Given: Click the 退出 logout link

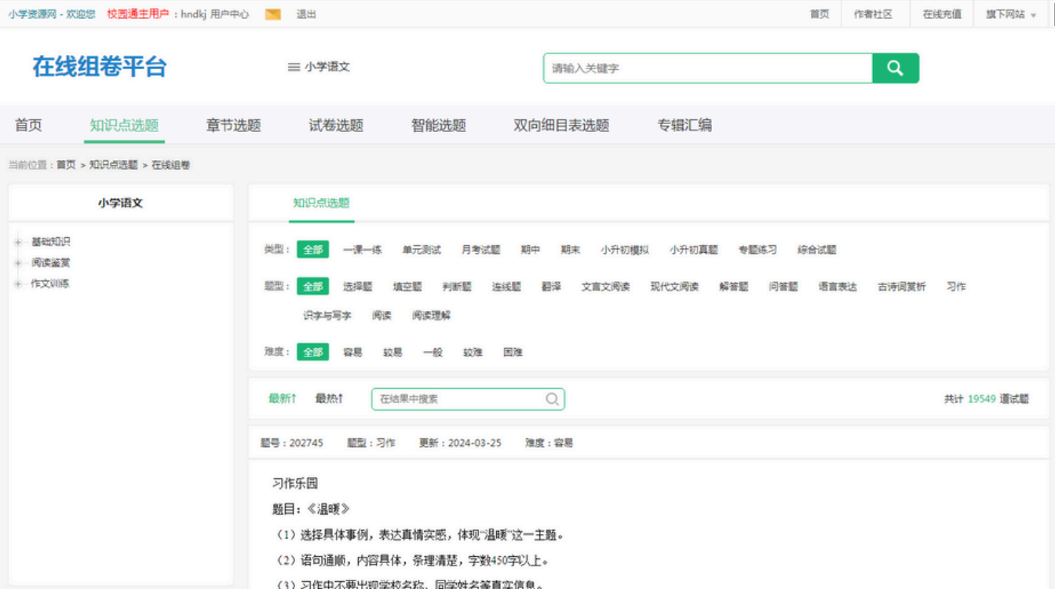Looking at the screenshot, I should click(307, 14).
